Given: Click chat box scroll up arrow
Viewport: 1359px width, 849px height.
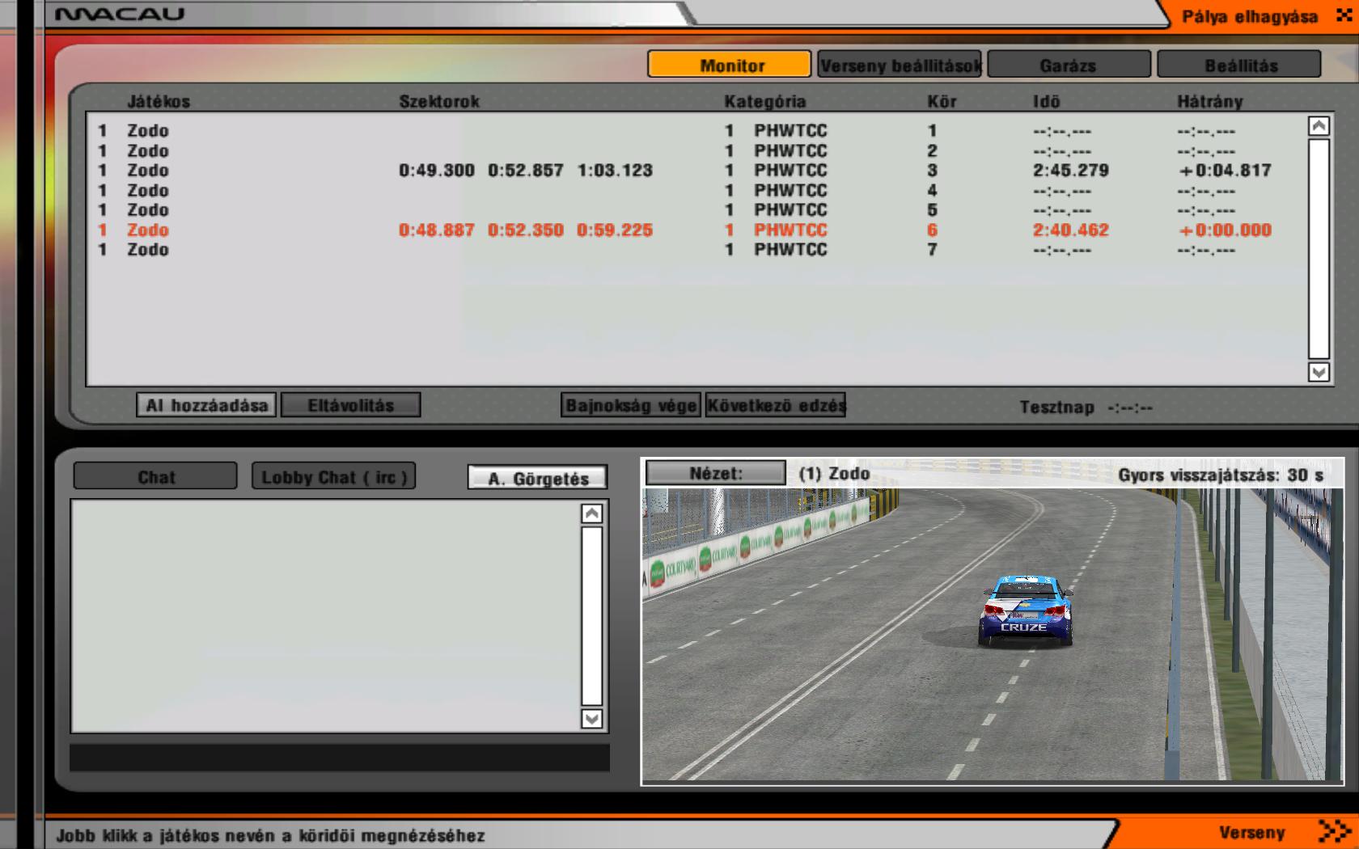Looking at the screenshot, I should coord(592,513).
